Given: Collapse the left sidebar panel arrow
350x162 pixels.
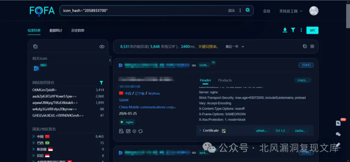Looking at the screenshot, I should (110, 60).
